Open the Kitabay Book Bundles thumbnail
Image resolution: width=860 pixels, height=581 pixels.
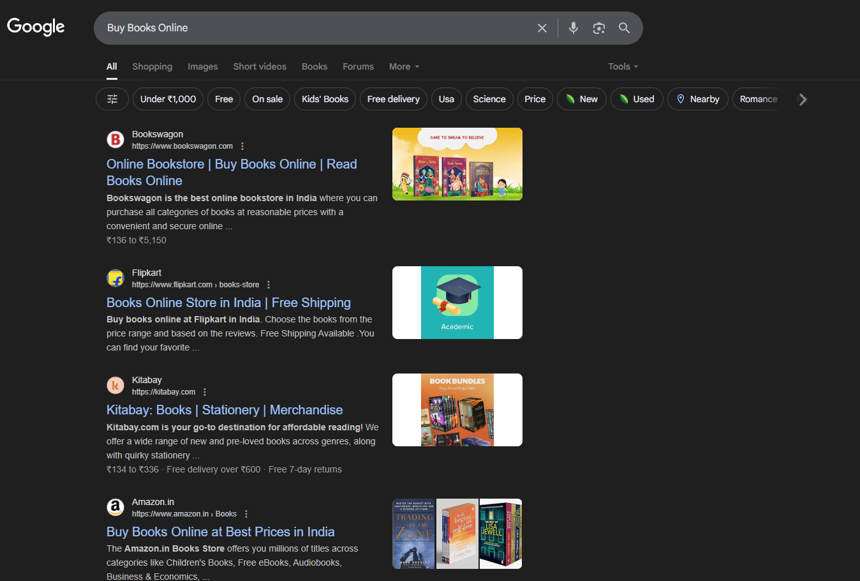457,410
